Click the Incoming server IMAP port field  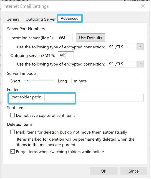click(65, 38)
